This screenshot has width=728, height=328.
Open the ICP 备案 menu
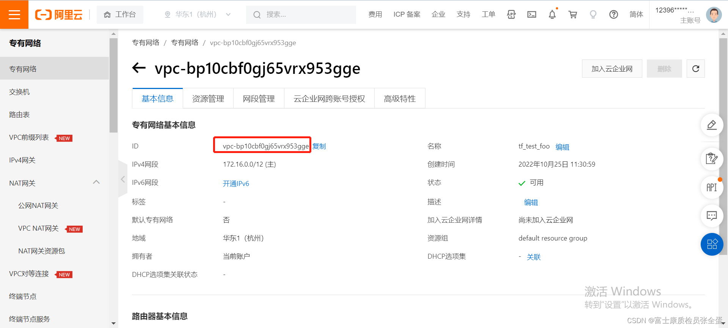(407, 14)
